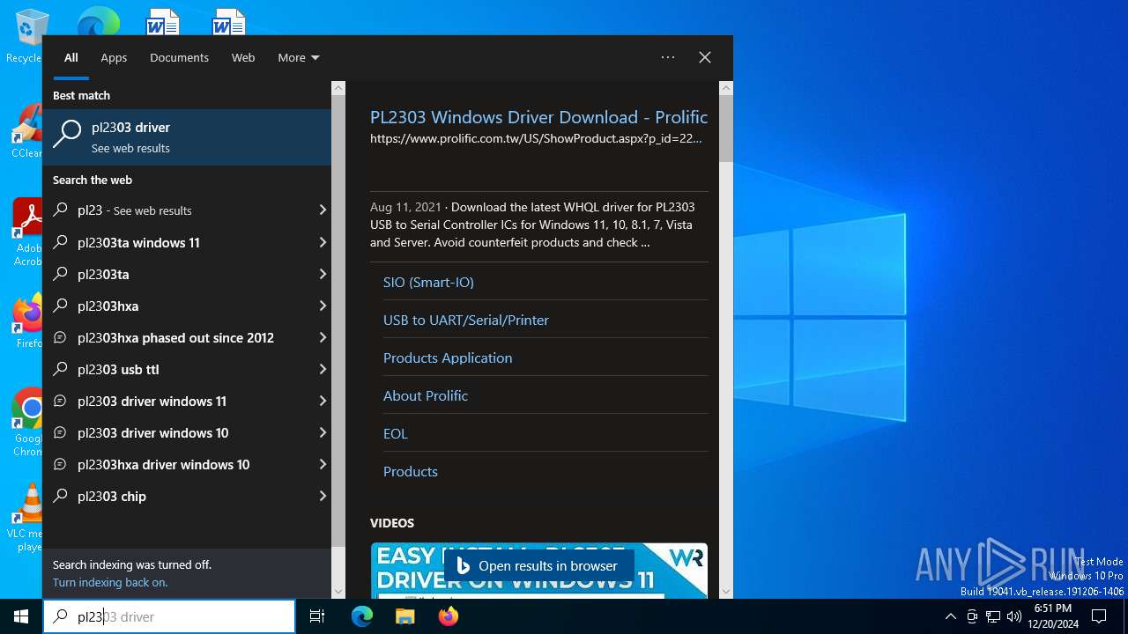Image resolution: width=1128 pixels, height=634 pixels.
Task: Click the prolific.com.tw result URL text
Action: point(536,138)
